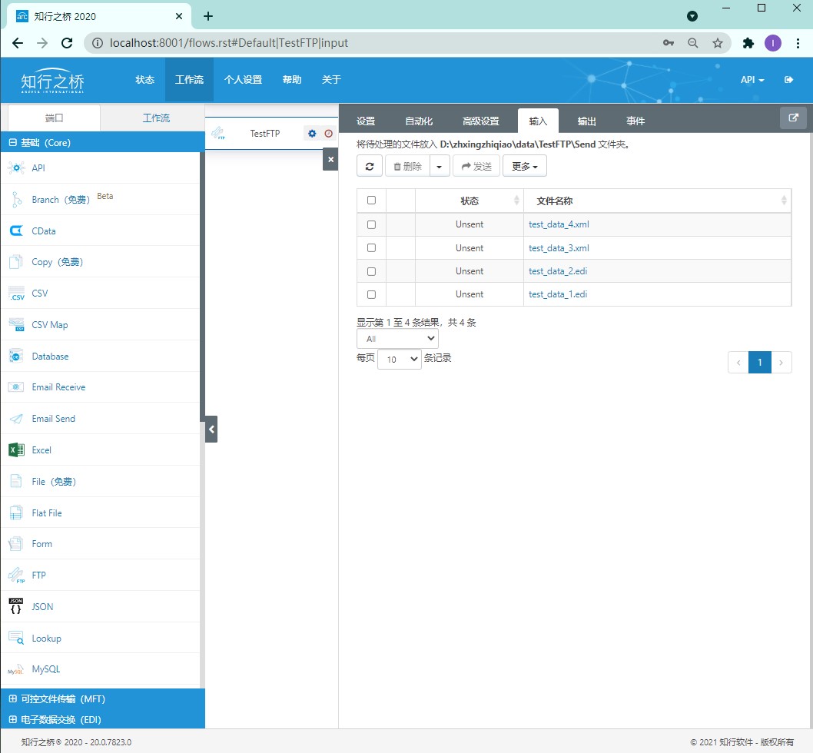Click the Email Receive connector icon
Screen dimensions: 813x753
click(x=16, y=387)
